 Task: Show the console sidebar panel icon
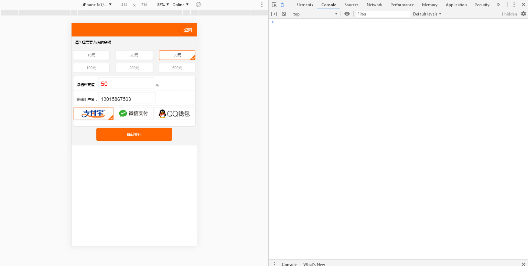[x=274, y=14]
